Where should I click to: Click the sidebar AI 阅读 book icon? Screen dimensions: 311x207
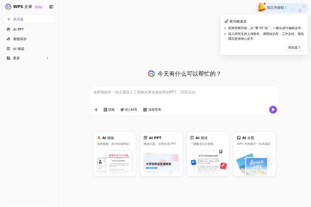tap(8, 49)
